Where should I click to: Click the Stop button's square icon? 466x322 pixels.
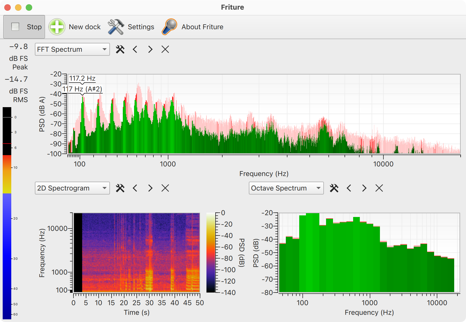tap(15, 27)
